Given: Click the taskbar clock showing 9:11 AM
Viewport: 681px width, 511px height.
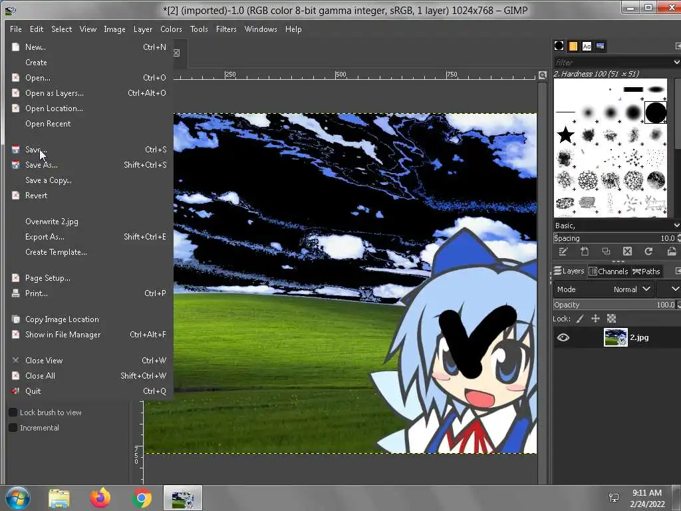Looking at the screenshot, I should [648, 498].
